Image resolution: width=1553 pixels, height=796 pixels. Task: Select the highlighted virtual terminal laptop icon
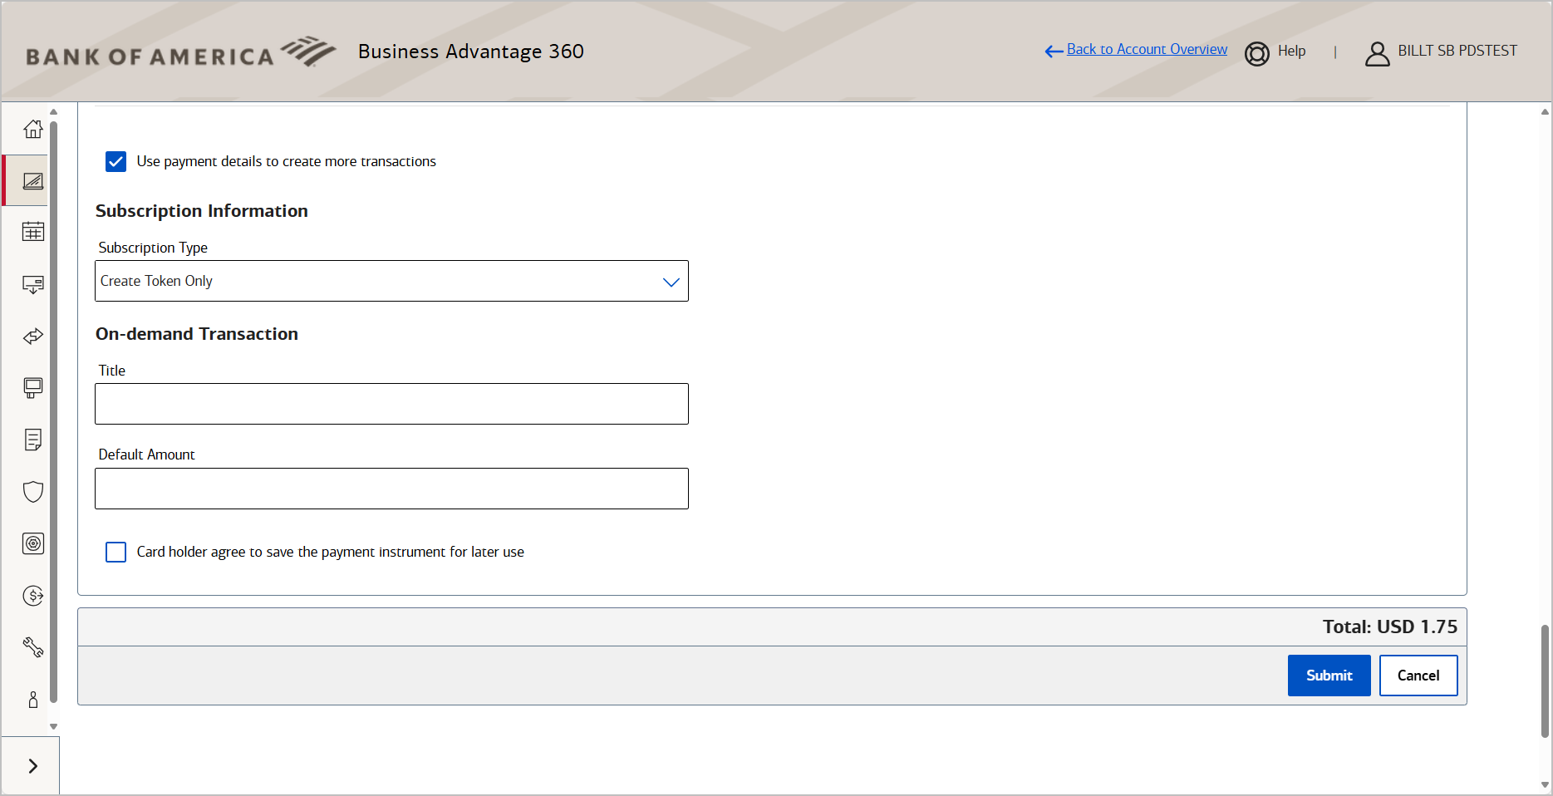click(x=33, y=180)
